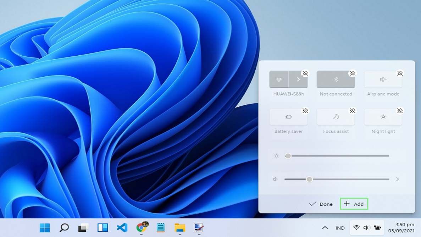Screen dimensions: 421x237
Task: Click the brightness sun icon beside the slider
Action: tap(276, 155)
